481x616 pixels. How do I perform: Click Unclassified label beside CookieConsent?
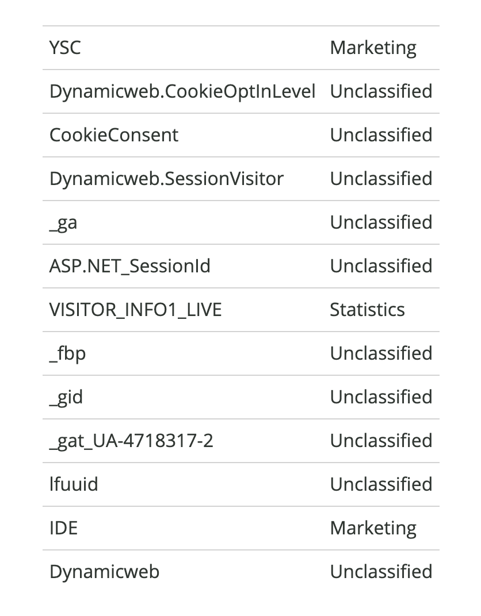[381, 134]
